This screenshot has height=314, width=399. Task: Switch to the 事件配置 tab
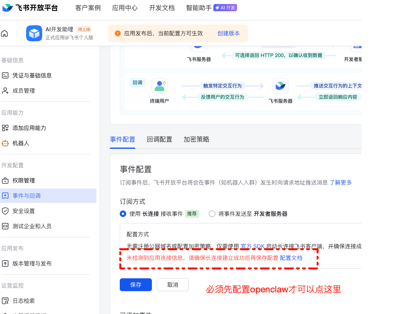point(123,139)
